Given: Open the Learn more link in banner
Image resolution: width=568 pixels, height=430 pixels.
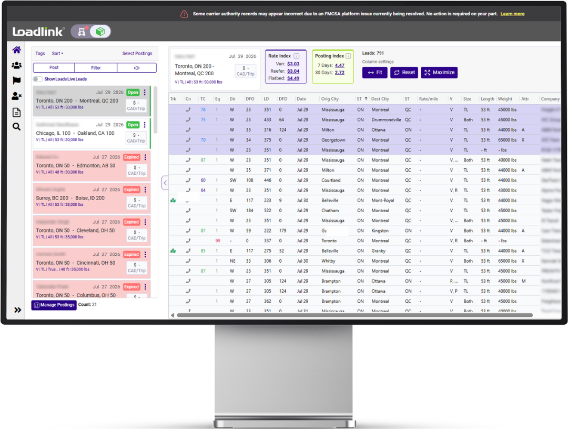Looking at the screenshot, I should pyautogui.click(x=512, y=14).
